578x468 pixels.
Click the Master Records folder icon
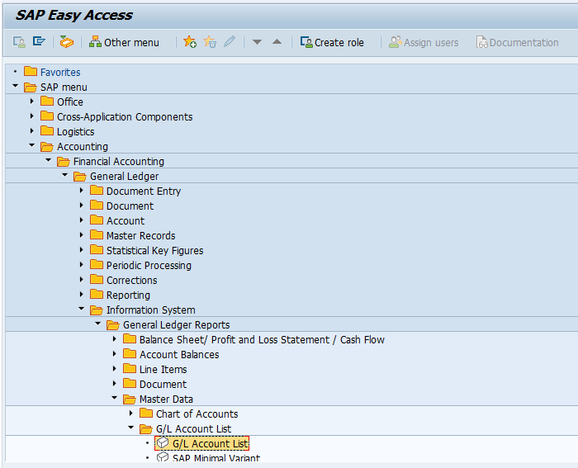pos(97,234)
